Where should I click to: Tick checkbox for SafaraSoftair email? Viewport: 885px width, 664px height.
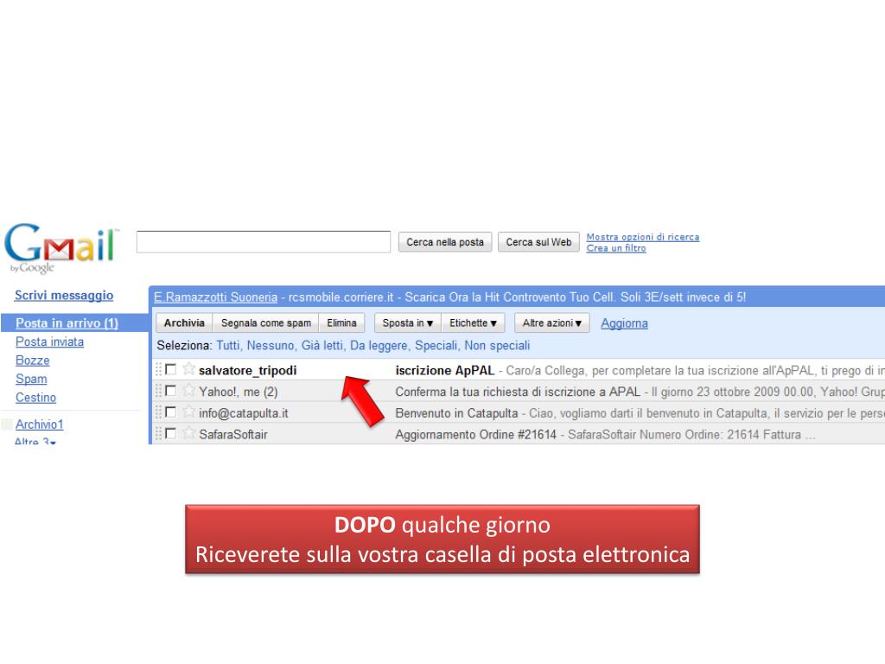(170, 434)
